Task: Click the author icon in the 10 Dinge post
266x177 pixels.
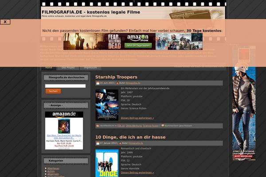Action: pos(120,143)
